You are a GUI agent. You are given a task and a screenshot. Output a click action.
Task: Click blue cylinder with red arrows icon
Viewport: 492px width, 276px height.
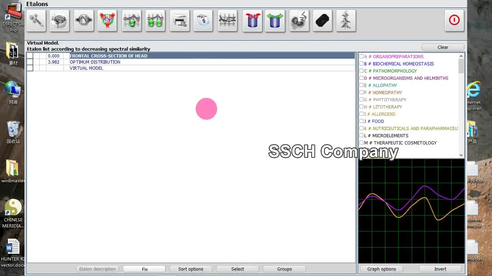pos(252,20)
